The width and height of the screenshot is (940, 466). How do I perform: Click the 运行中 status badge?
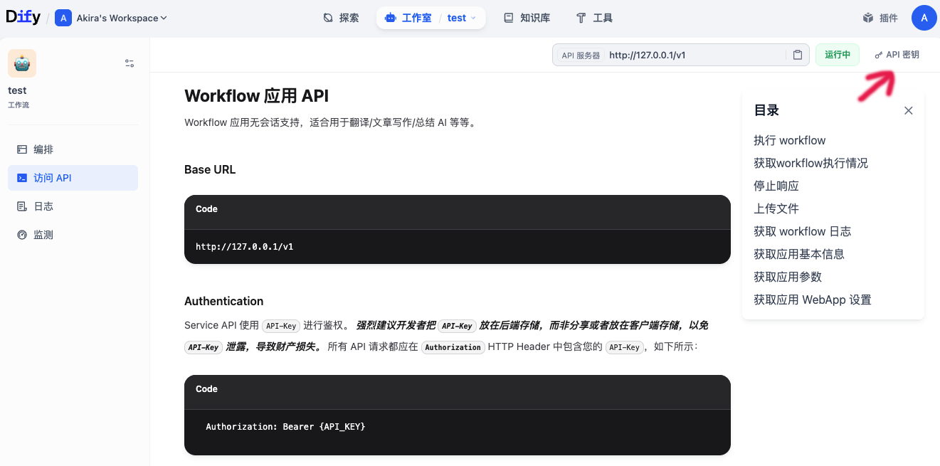tap(837, 54)
